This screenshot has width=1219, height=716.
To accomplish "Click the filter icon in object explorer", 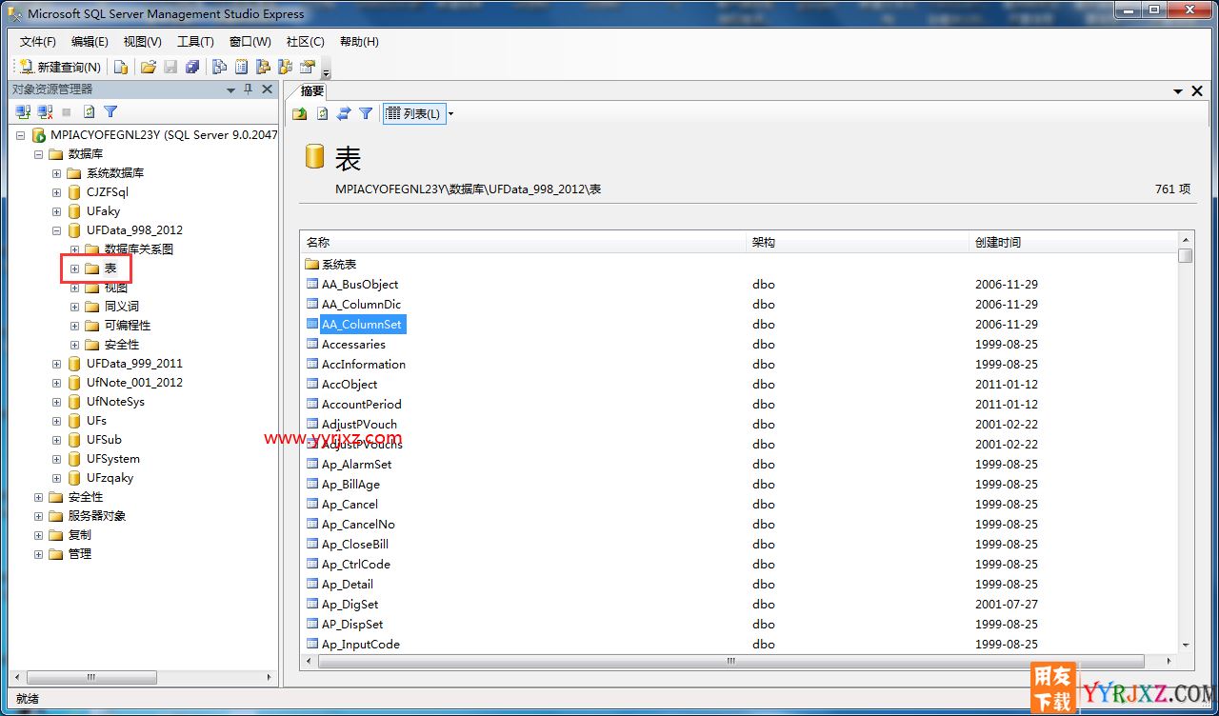I will 110,112.
